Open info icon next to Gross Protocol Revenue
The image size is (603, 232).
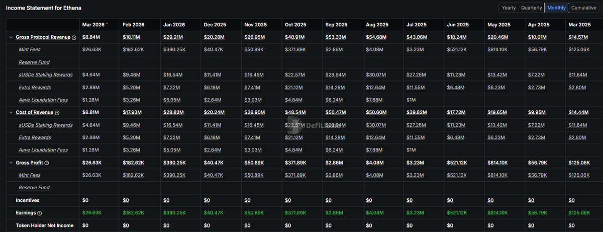[74, 37]
